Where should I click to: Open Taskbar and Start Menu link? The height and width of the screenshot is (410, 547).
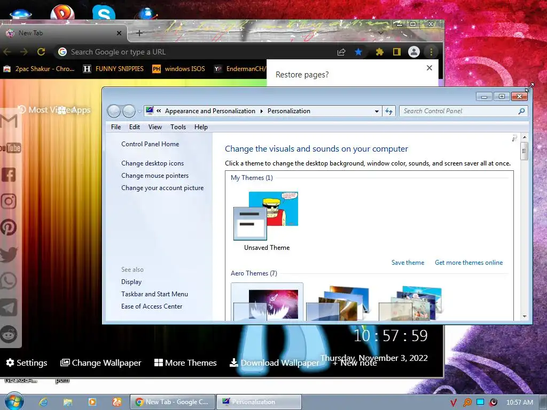coord(154,294)
